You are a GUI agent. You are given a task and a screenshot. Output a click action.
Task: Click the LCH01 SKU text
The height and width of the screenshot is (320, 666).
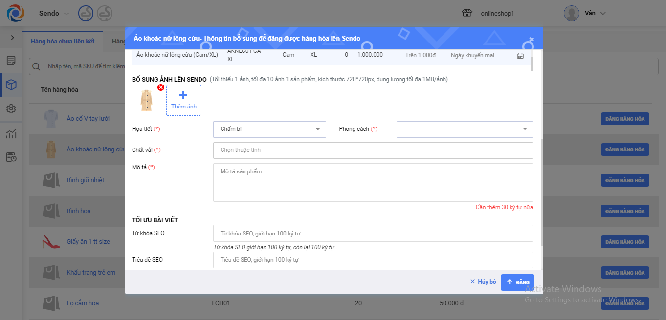coord(221,303)
